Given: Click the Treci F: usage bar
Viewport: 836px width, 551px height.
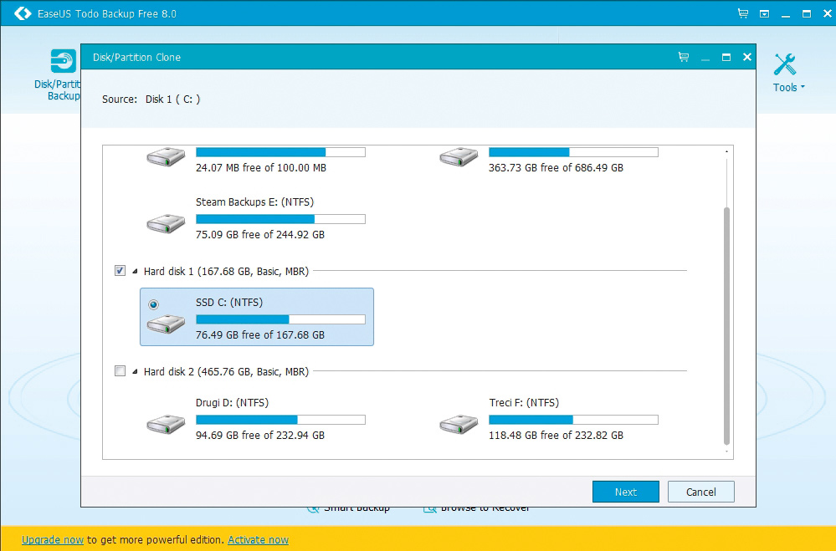Looking at the screenshot, I should click(x=573, y=420).
